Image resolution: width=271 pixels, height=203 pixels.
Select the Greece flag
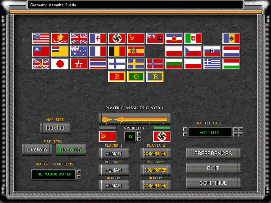coord(212,64)
